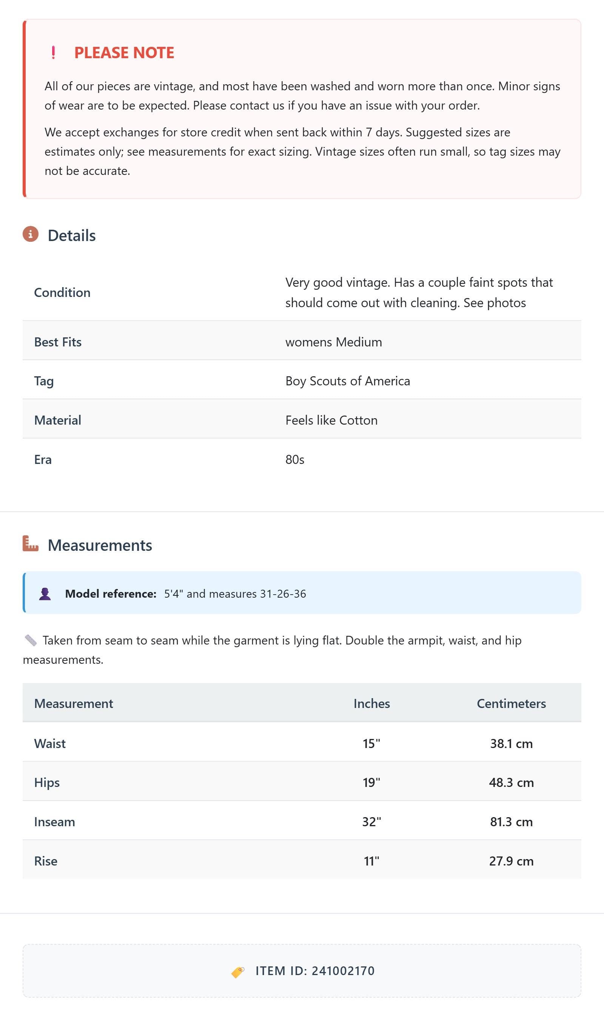Click the Measurements ruler icon
Viewport: 604px width, 1017px height.
point(31,543)
